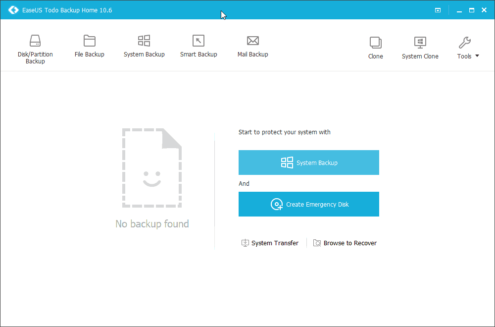Click the Create Emergency Disk button

point(308,204)
